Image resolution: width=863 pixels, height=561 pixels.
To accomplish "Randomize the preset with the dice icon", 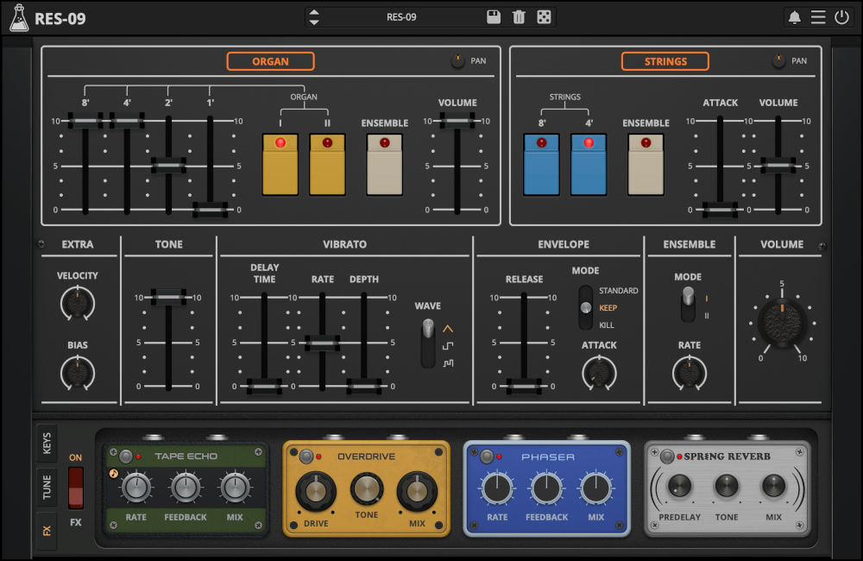I will pos(542,16).
